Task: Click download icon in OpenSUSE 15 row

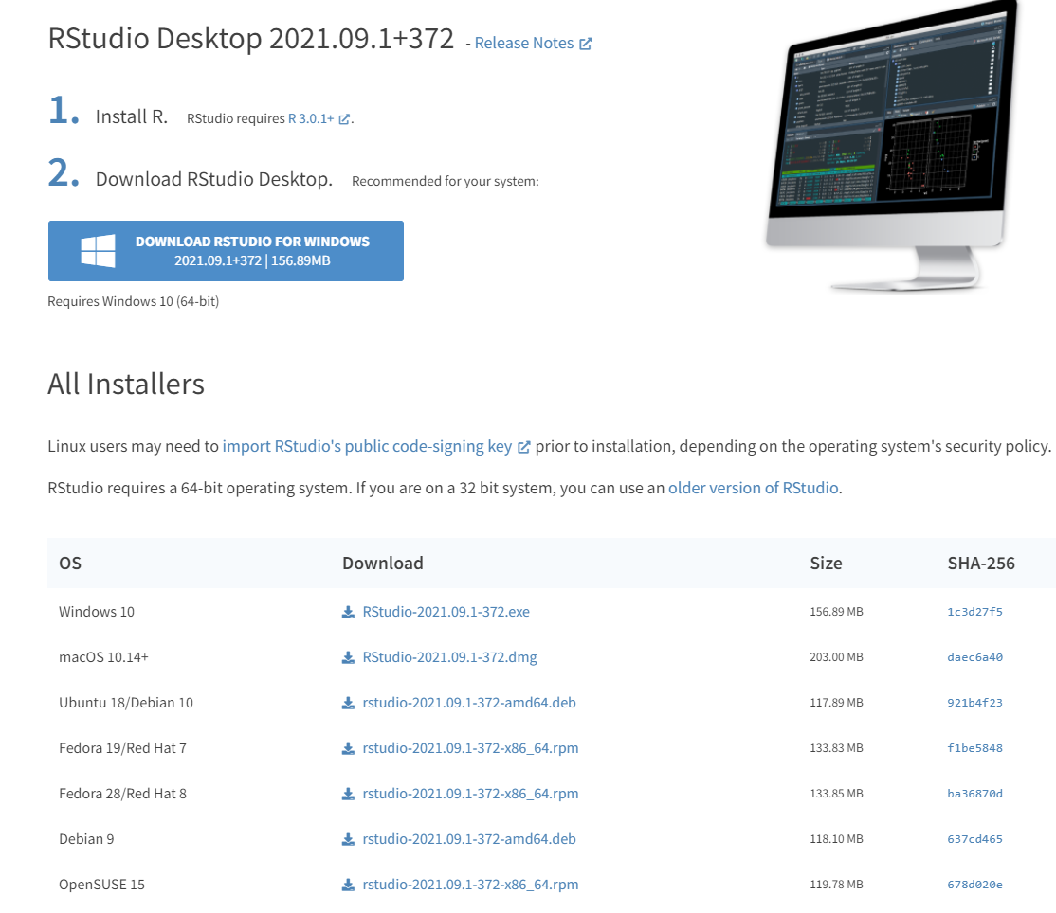Action: [x=348, y=885]
